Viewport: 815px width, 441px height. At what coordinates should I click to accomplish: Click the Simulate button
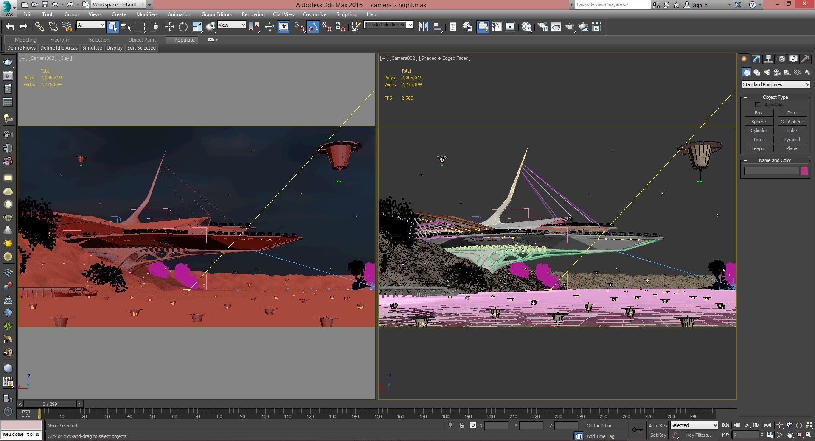(92, 48)
